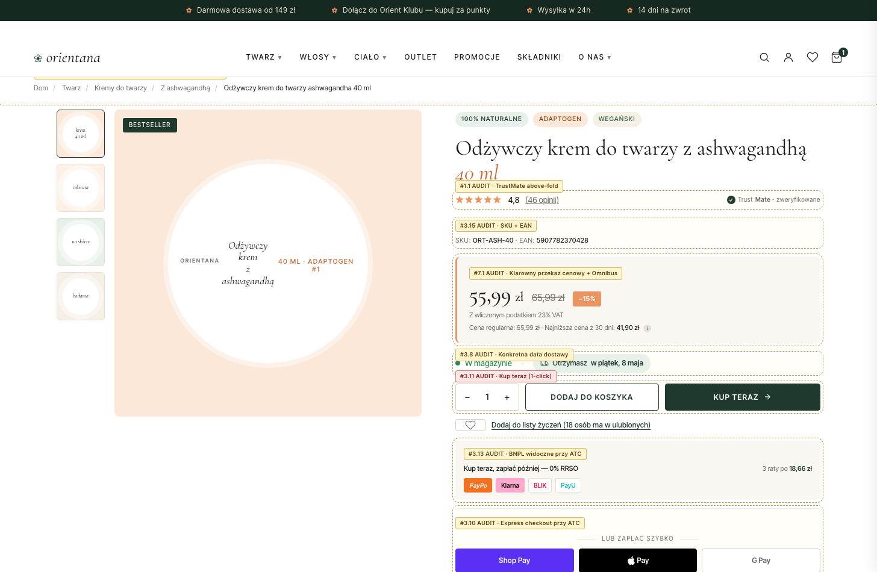Image resolution: width=877 pixels, height=572 pixels.
Task: Click the WEGAŃSKI tag
Action: pos(617,119)
